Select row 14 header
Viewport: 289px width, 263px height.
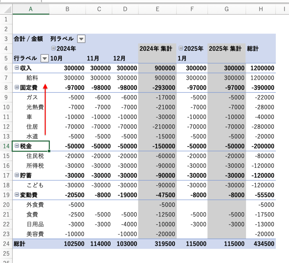tap(6, 146)
